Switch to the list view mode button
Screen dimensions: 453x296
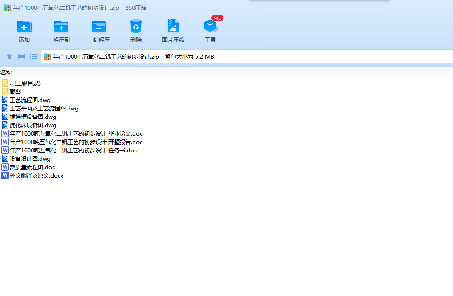[34, 56]
